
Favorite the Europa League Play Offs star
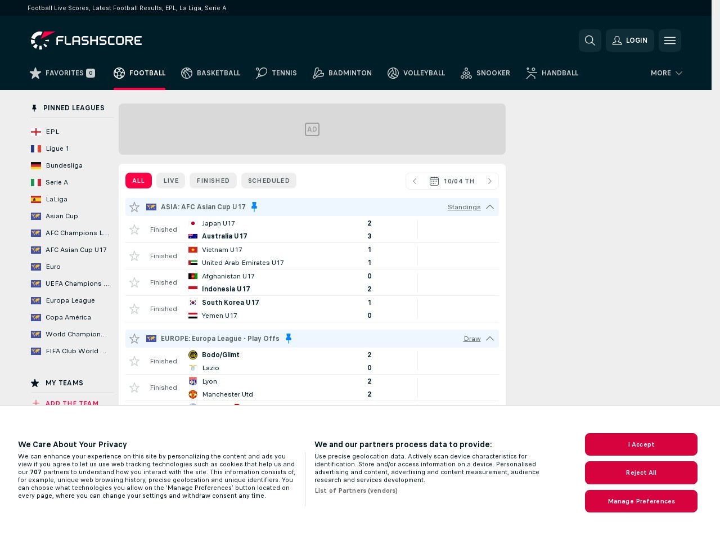pyautogui.click(x=134, y=339)
